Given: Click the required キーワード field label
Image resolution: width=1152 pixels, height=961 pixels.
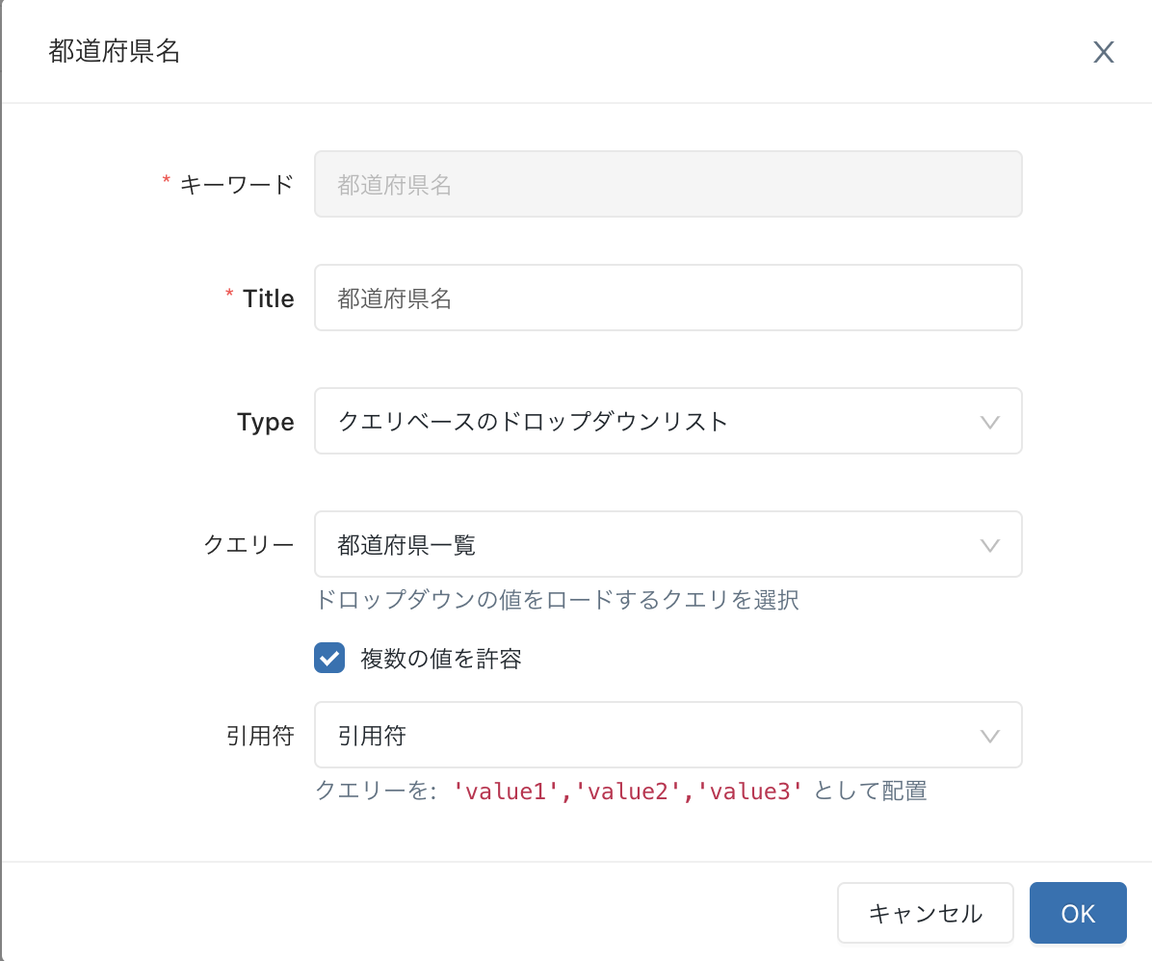Looking at the screenshot, I should [236, 184].
